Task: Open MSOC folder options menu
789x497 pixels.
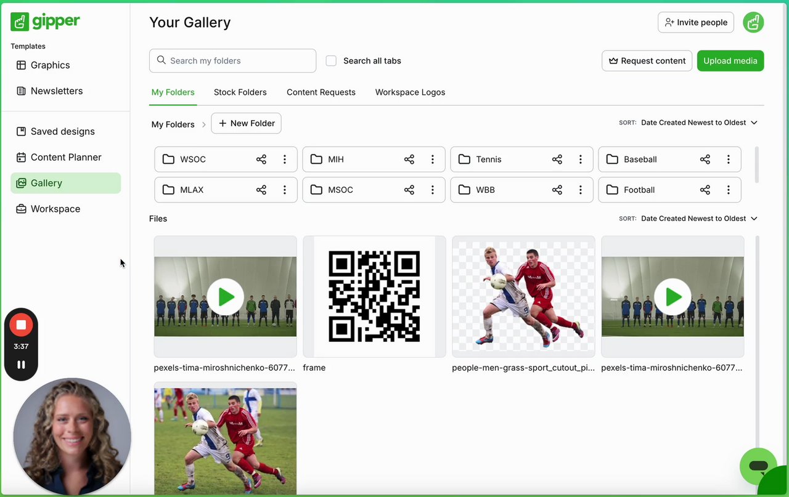Action: coord(432,190)
